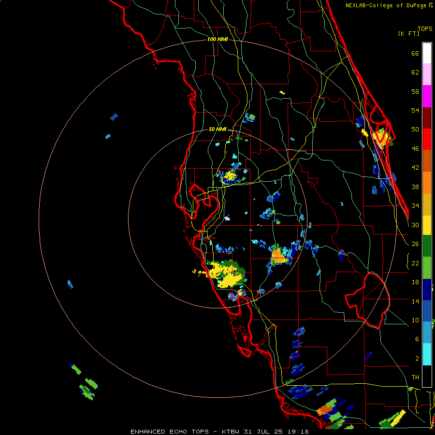Screen dimensions: 435x435
Task: Click the bright yellow legend swatch
Action: pyautogui.click(x=427, y=225)
